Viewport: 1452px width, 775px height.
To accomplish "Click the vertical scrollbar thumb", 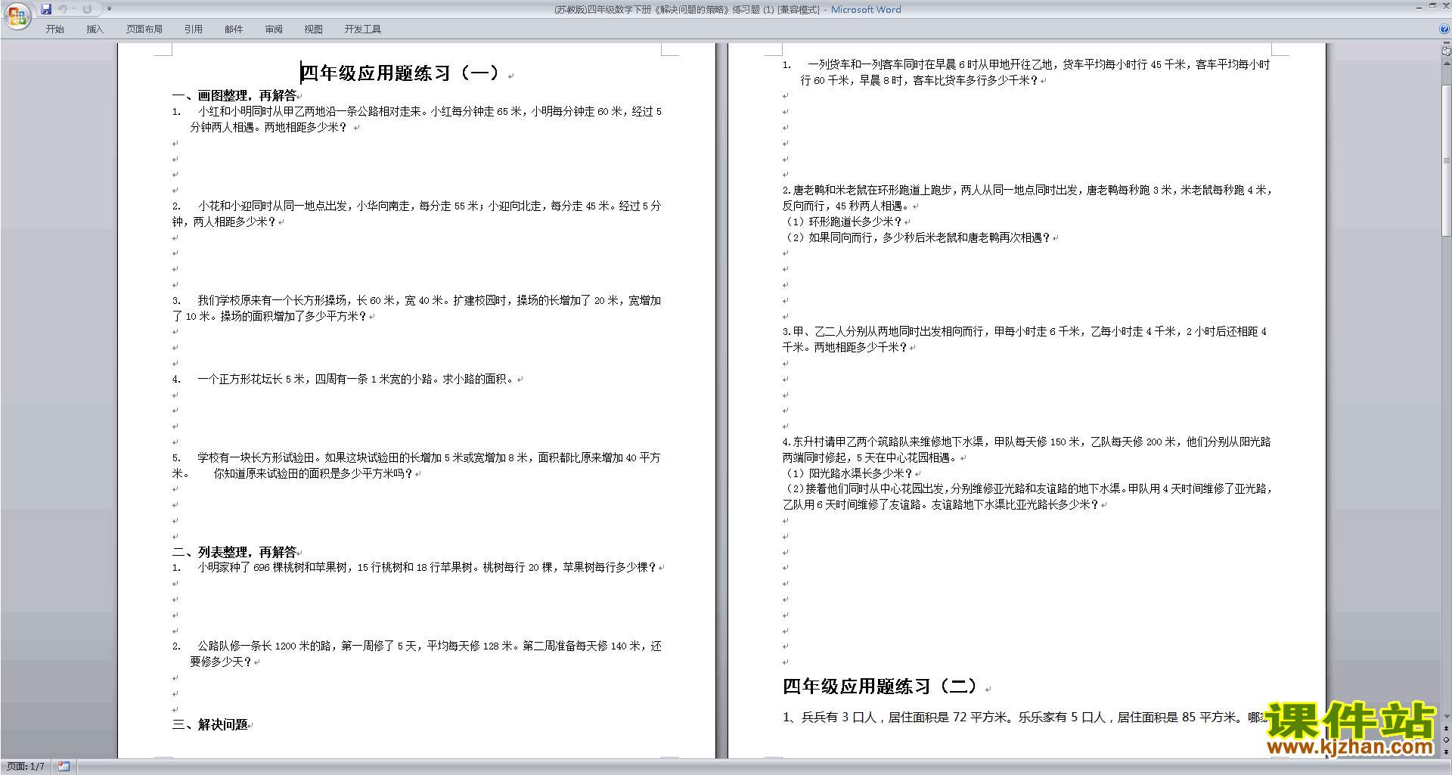I will pyautogui.click(x=1446, y=160).
